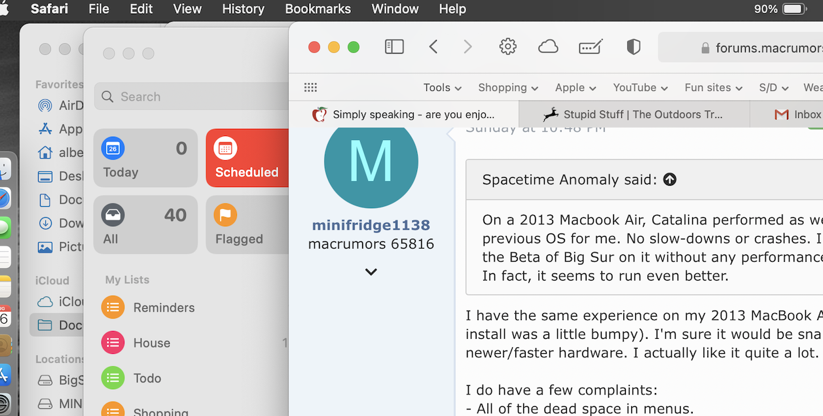This screenshot has width=823, height=416.
Task: Show favorites grid icon in bookmarks bar
Action: tap(311, 88)
